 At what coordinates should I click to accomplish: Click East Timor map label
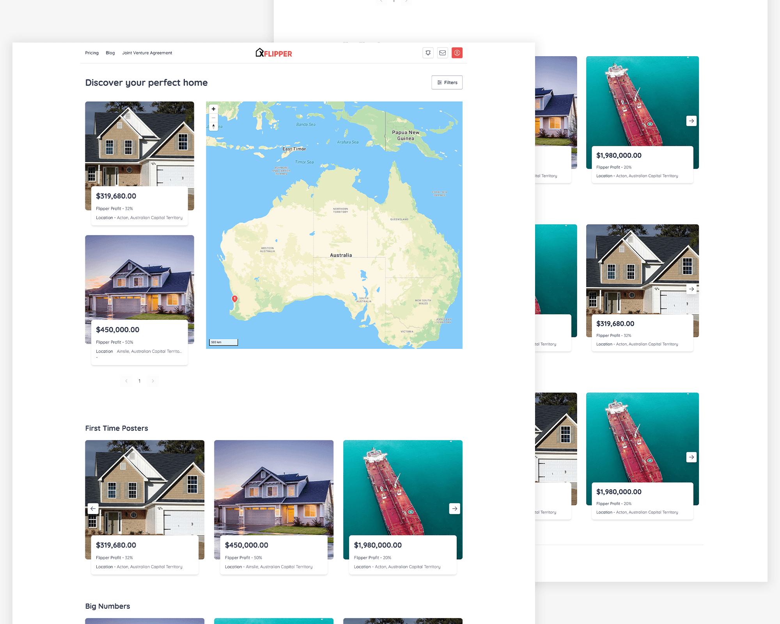click(x=294, y=149)
